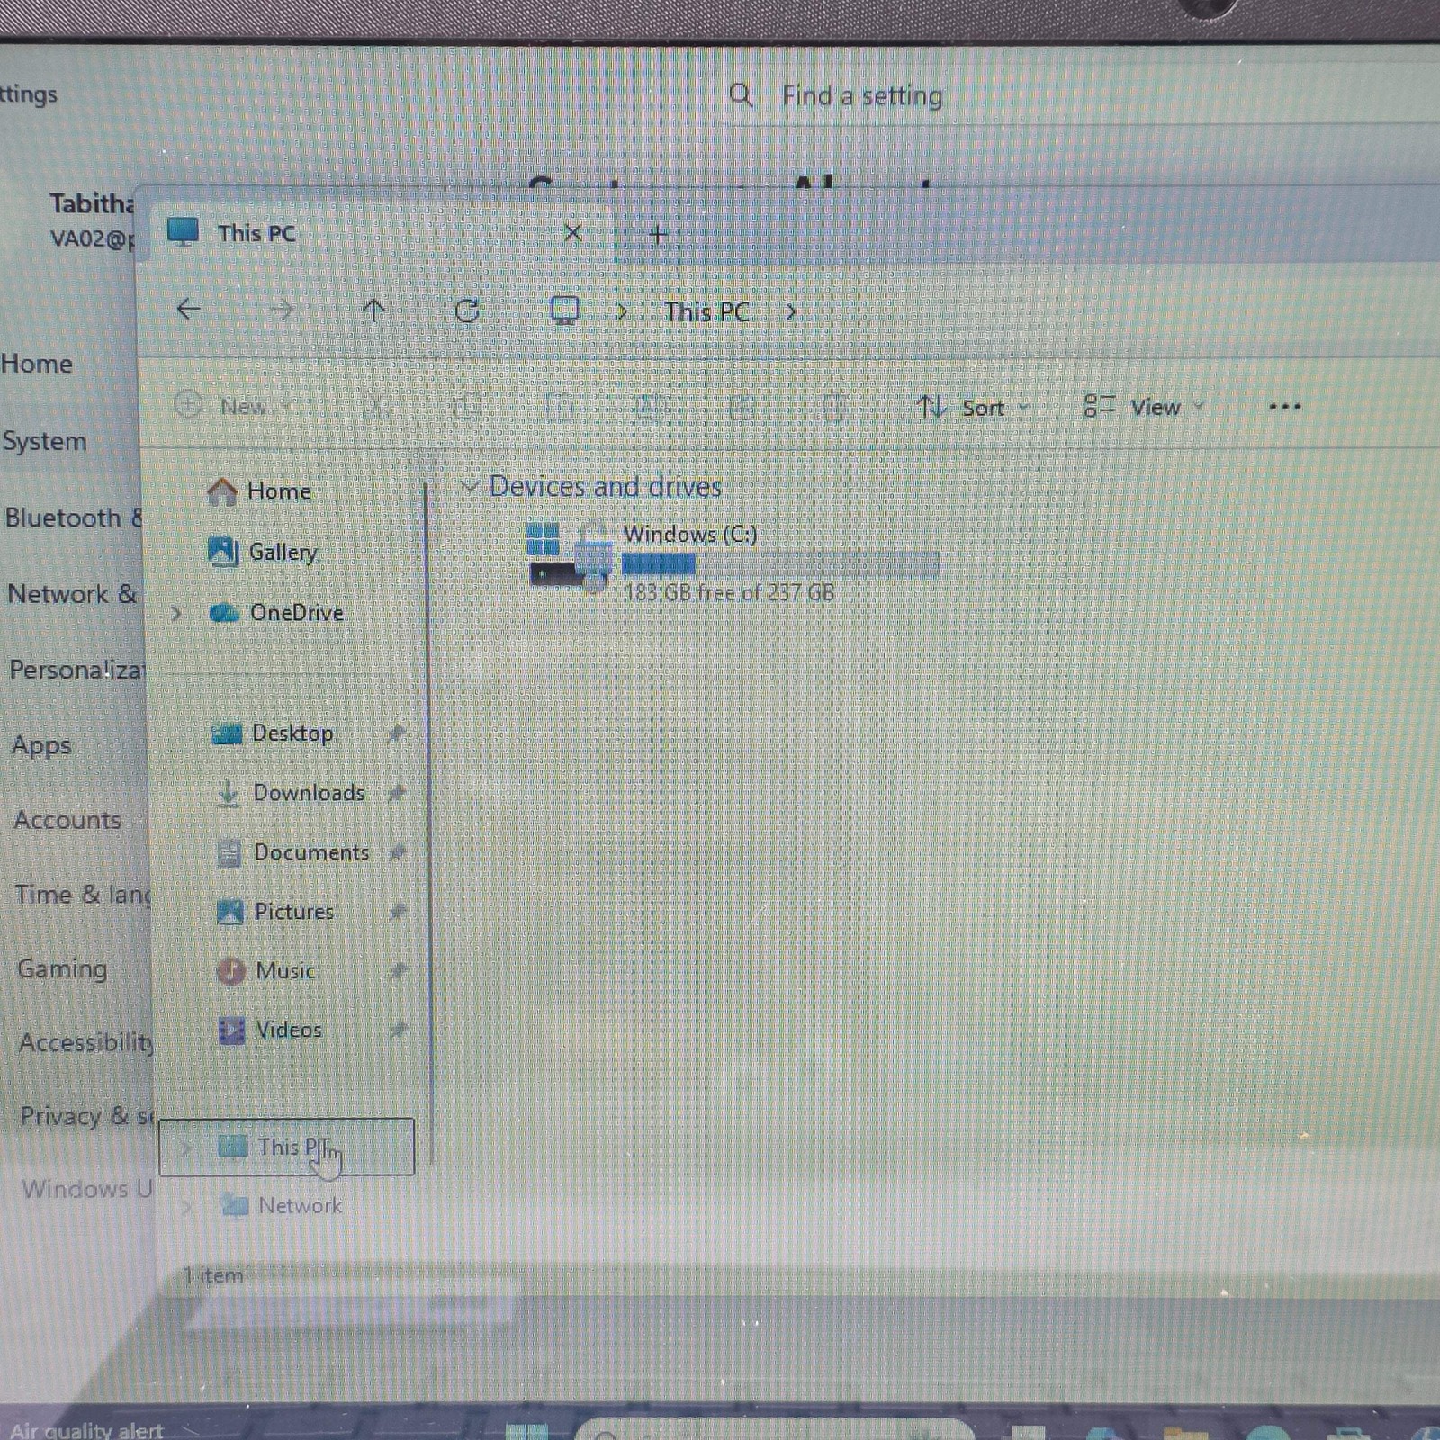
Task: Open Home in Settings sidebar
Action: click(x=37, y=364)
